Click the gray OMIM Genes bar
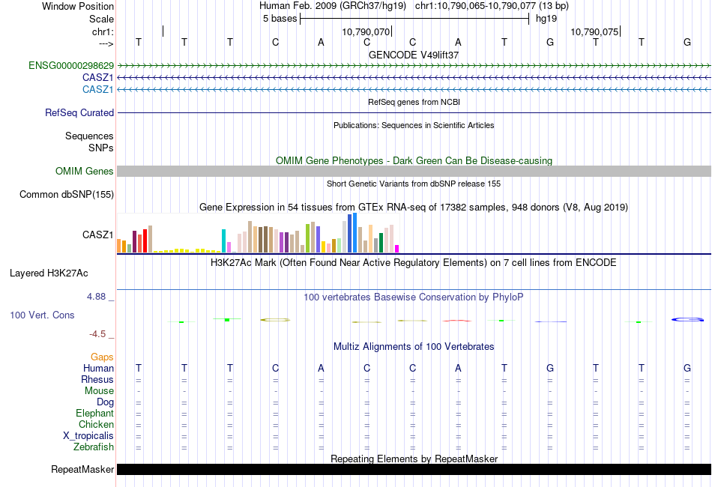This screenshot has width=712, height=487. pyautogui.click(x=414, y=171)
